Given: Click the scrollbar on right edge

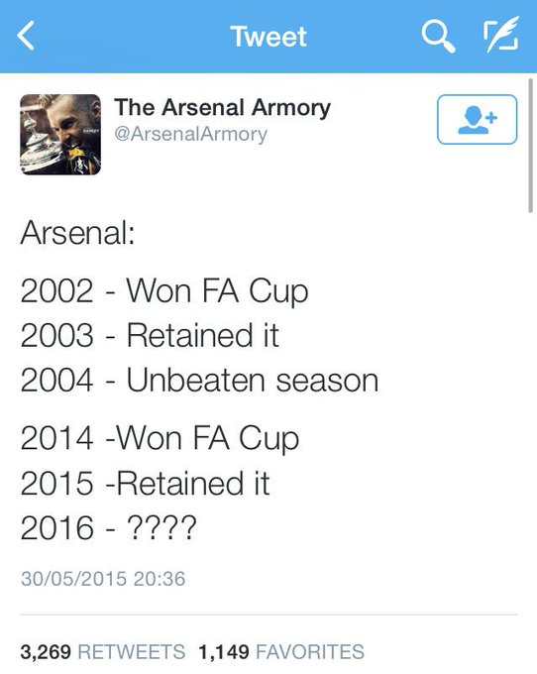Looking at the screenshot, I should tap(530, 146).
